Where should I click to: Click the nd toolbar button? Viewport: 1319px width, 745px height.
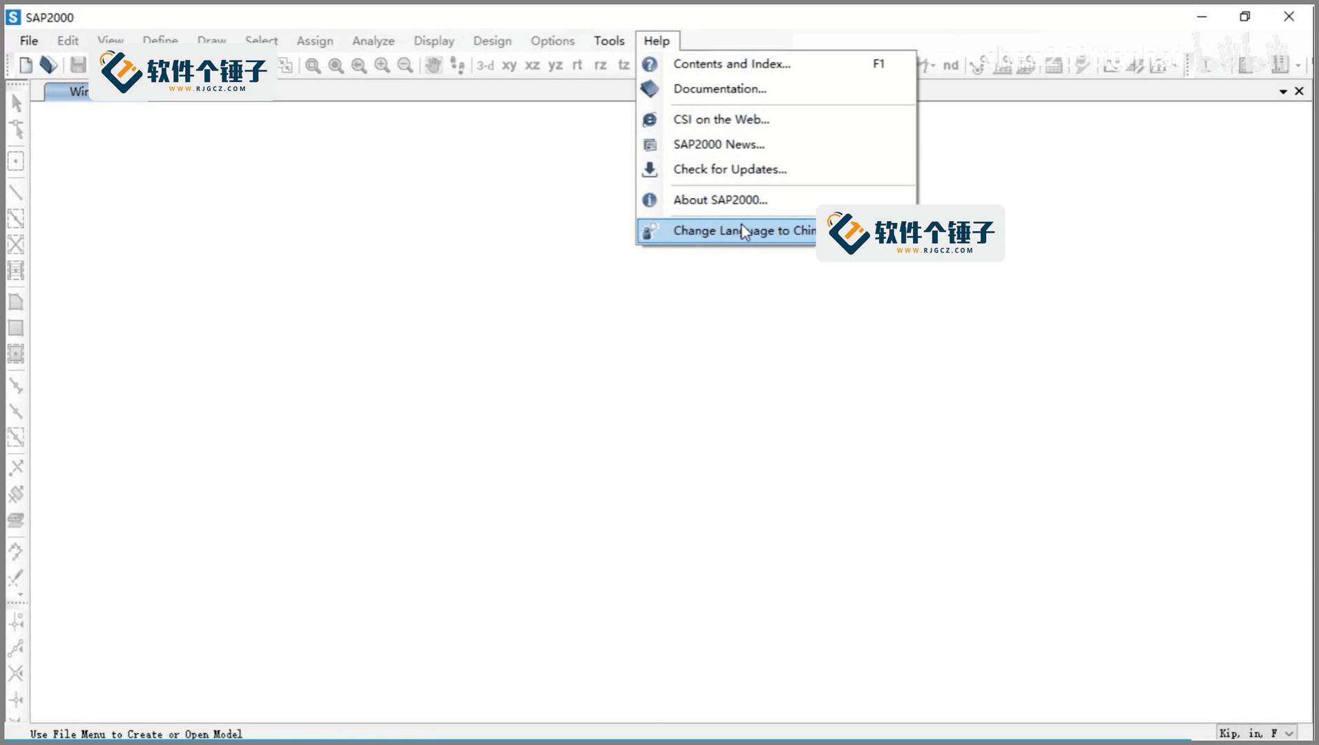tap(951, 66)
